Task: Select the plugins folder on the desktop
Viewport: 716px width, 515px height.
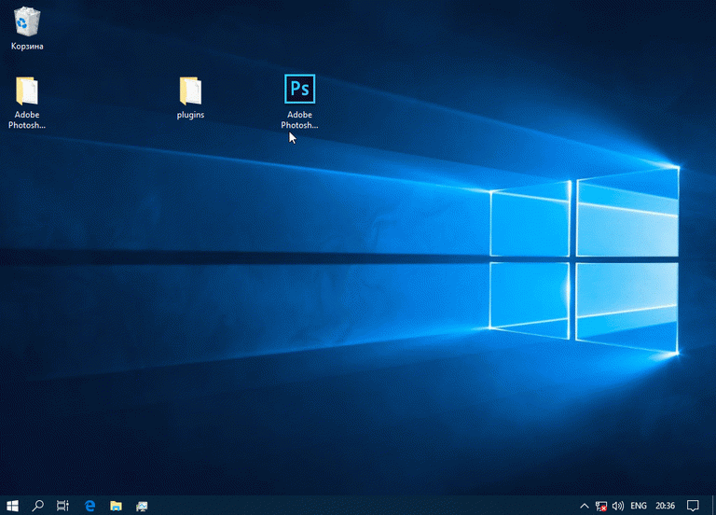Action: coord(190,98)
